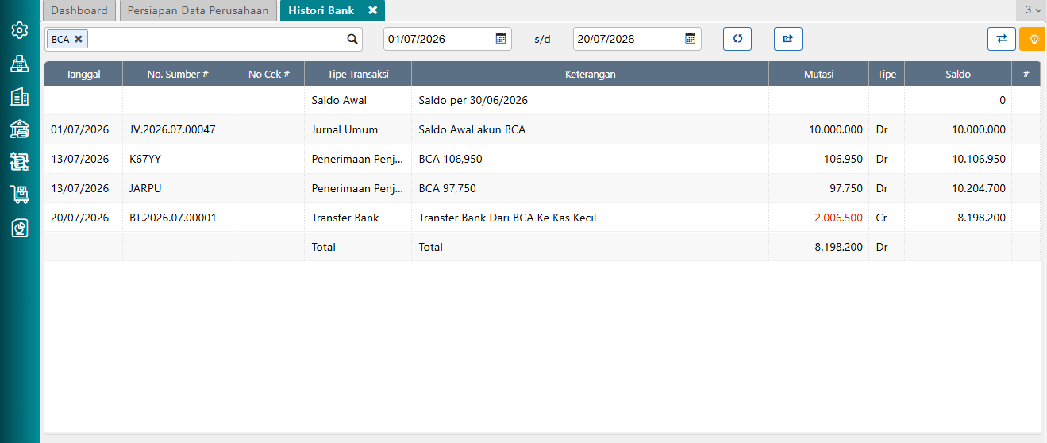Open the start date calendar picker
1047x443 pixels.
tap(501, 38)
